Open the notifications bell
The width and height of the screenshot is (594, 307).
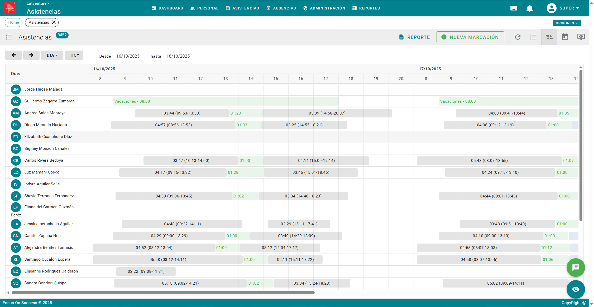529,8
